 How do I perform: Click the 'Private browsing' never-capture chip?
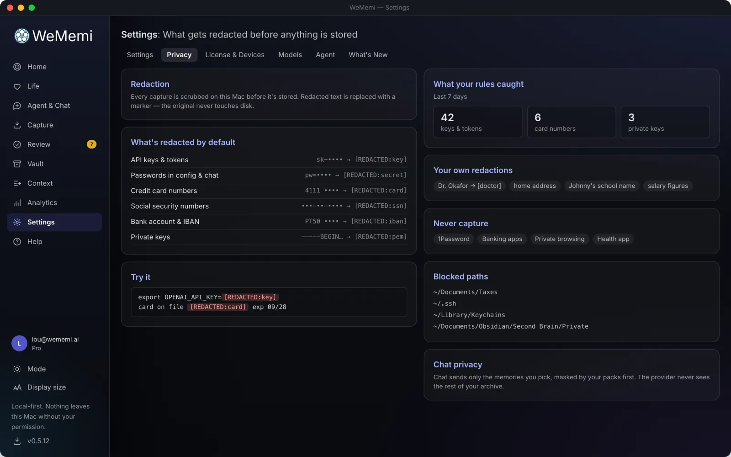(x=559, y=239)
